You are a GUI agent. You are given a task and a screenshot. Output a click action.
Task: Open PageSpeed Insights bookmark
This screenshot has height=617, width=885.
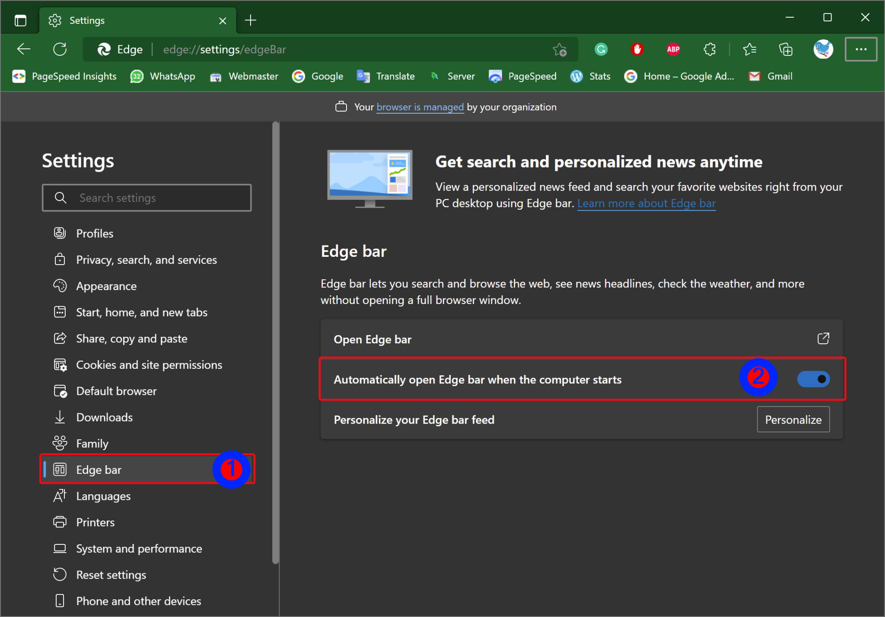pyautogui.click(x=64, y=76)
